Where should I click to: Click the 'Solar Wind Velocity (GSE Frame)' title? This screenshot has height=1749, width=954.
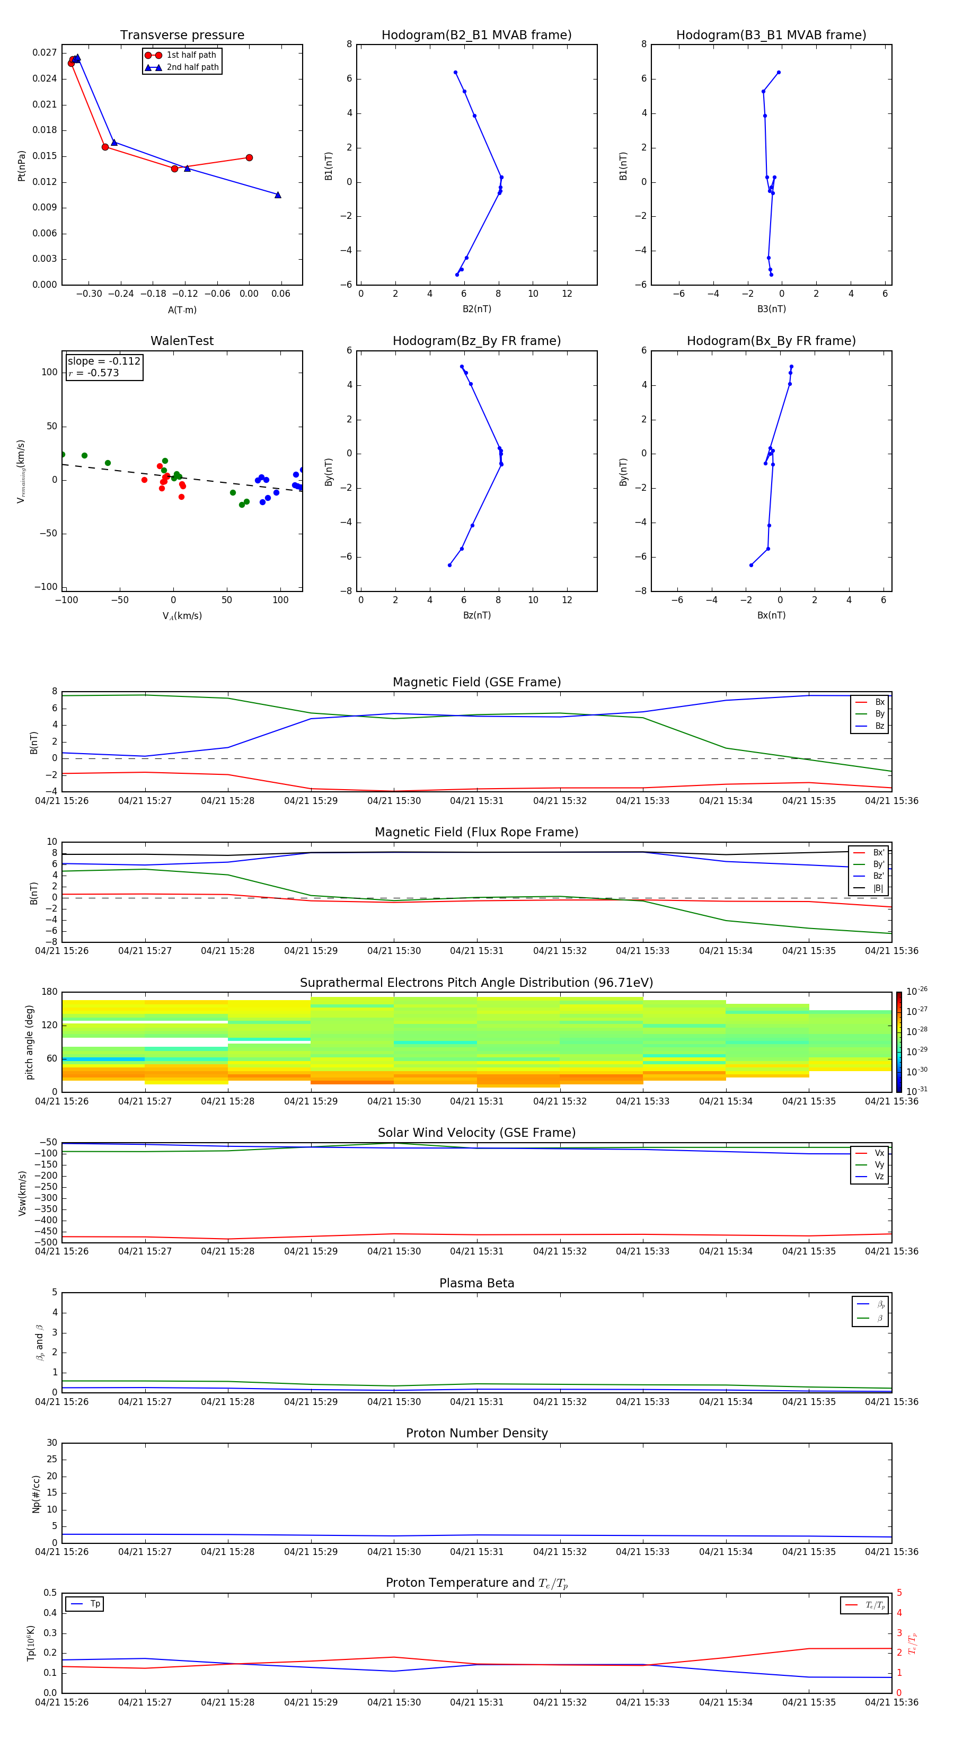click(476, 1133)
